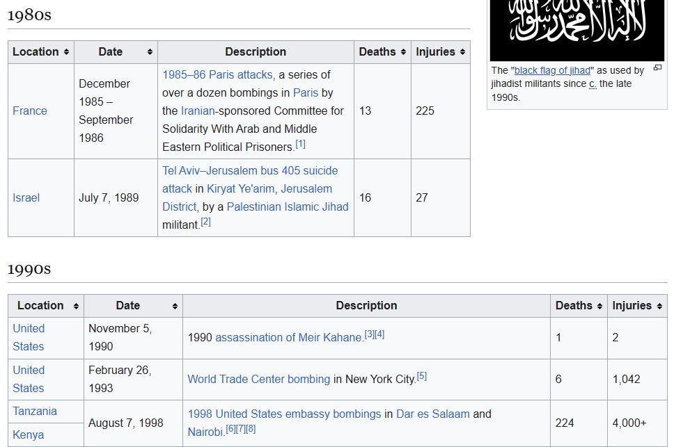This screenshot has width=690, height=447.
Task: Open citation reference [8]
Action: click(251, 429)
